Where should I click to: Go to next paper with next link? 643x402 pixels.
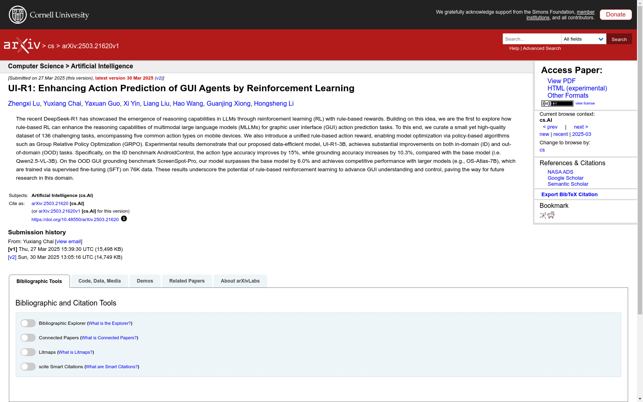tap(581, 127)
